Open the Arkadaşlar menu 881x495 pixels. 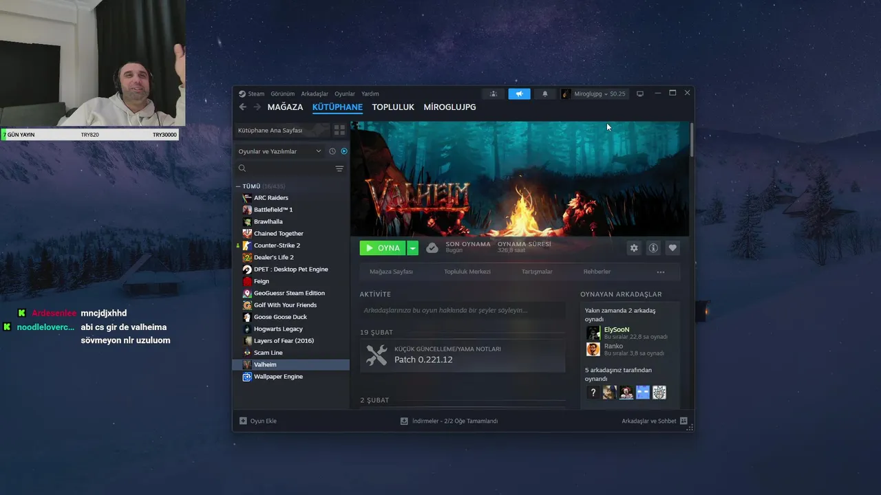[315, 93]
